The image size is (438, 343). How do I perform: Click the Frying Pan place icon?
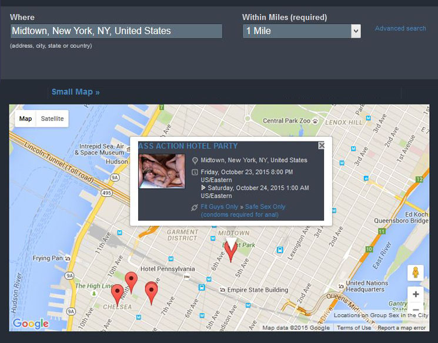tap(69, 258)
